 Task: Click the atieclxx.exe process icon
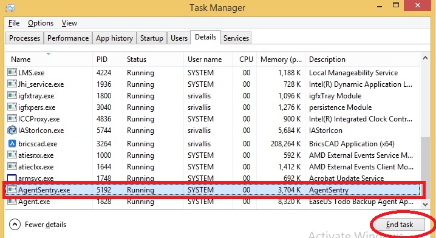click(x=12, y=166)
